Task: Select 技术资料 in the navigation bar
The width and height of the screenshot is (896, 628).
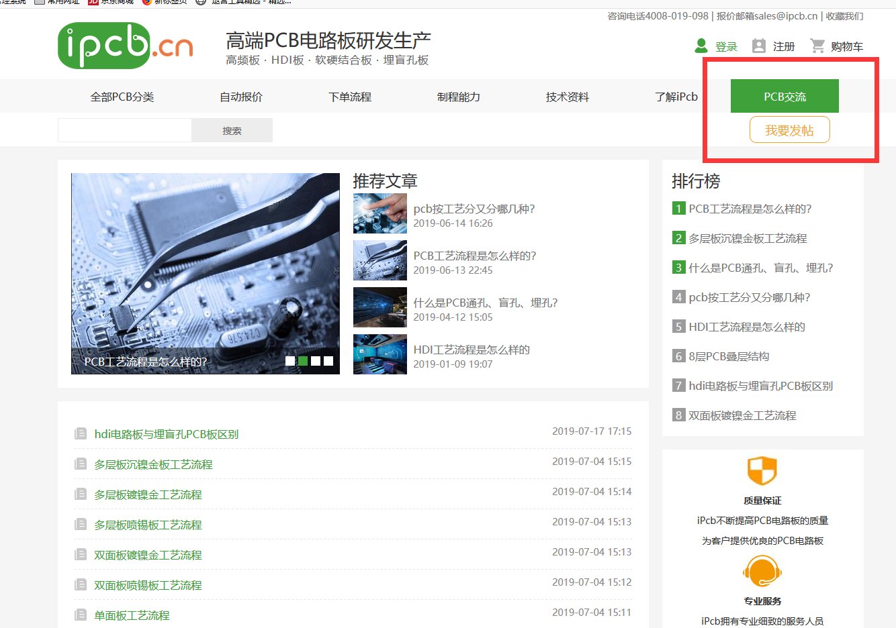Action: pyautogui.click(x=568, y=97)
